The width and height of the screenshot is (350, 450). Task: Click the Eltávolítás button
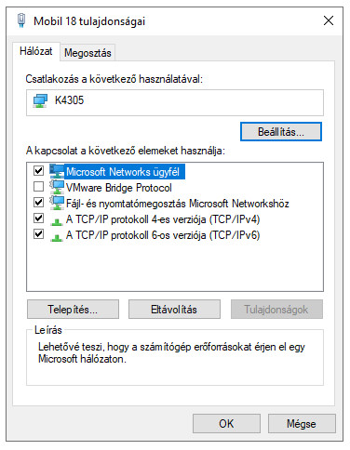(x=174, y=309)
